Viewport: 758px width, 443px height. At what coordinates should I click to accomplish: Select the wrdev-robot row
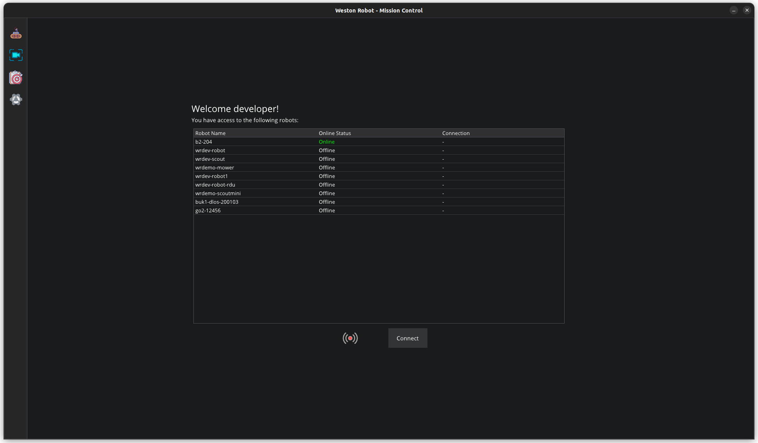379,150
